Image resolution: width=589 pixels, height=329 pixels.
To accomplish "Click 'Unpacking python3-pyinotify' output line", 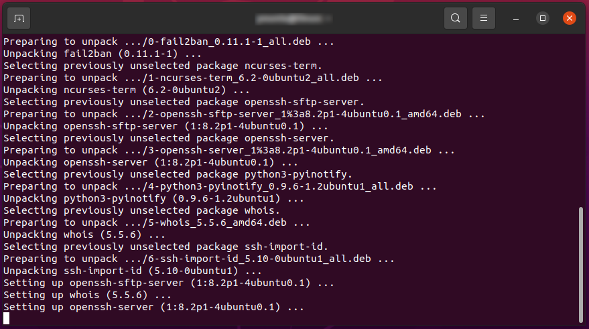I will click(153, 198).
